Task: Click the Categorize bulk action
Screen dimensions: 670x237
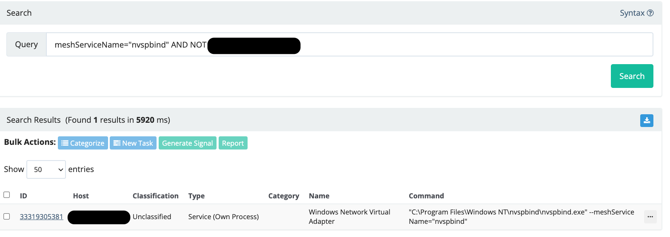Action: (83, 143)
